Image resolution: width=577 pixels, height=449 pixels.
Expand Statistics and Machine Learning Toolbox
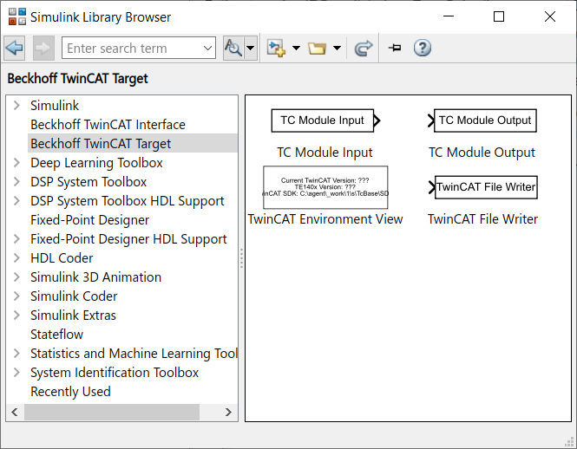(16, 354)
